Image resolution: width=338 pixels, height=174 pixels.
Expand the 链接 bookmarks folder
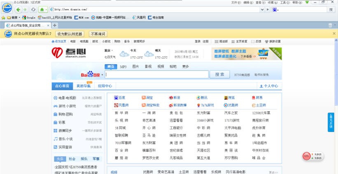coord(14,18)
